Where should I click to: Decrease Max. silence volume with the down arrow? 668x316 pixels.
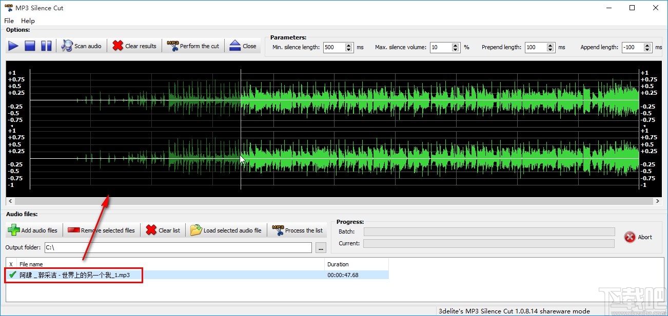coord(456,50)
